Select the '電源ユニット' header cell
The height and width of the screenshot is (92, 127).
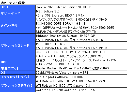point(18,68)
